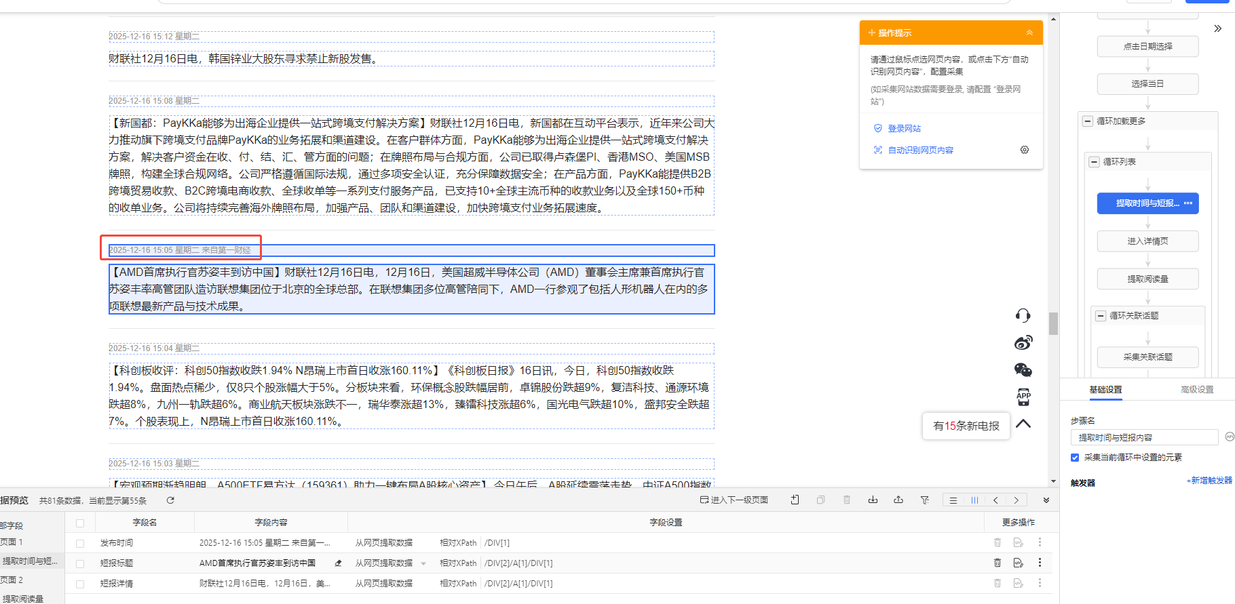Toggle the select-all fields header checkbox

click(x=80, y=523)
